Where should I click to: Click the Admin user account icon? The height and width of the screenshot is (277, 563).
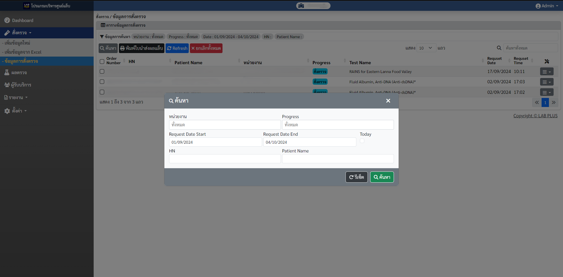coord(538,6)
